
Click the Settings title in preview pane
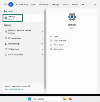pyautogui.click(x=72, y=25)
